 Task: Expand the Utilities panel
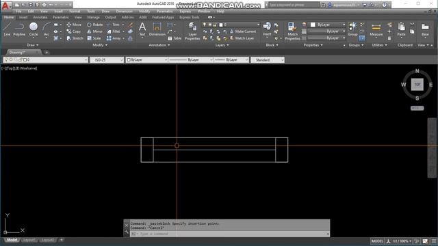coord(380,45)
